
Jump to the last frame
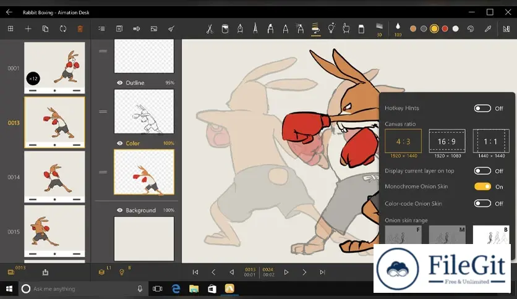(322, 272)
